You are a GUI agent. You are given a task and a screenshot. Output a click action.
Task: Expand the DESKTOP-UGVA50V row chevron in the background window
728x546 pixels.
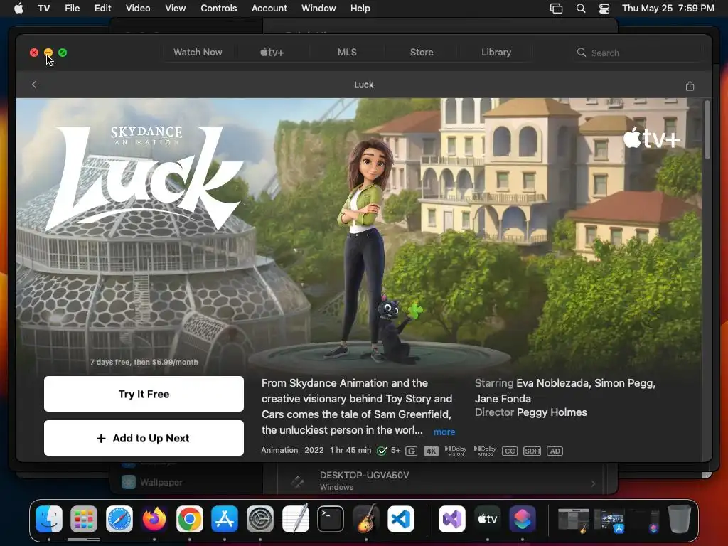coord(593,483)
